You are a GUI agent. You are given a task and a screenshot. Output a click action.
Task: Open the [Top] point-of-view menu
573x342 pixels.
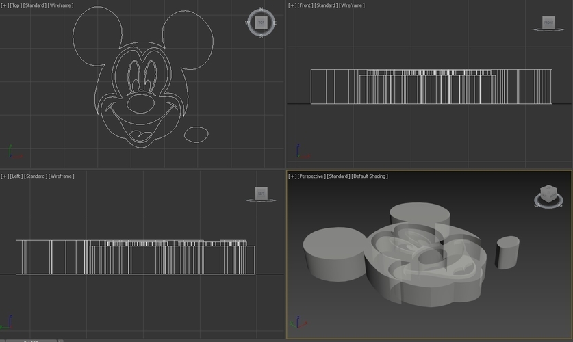(x=16, y=5)
